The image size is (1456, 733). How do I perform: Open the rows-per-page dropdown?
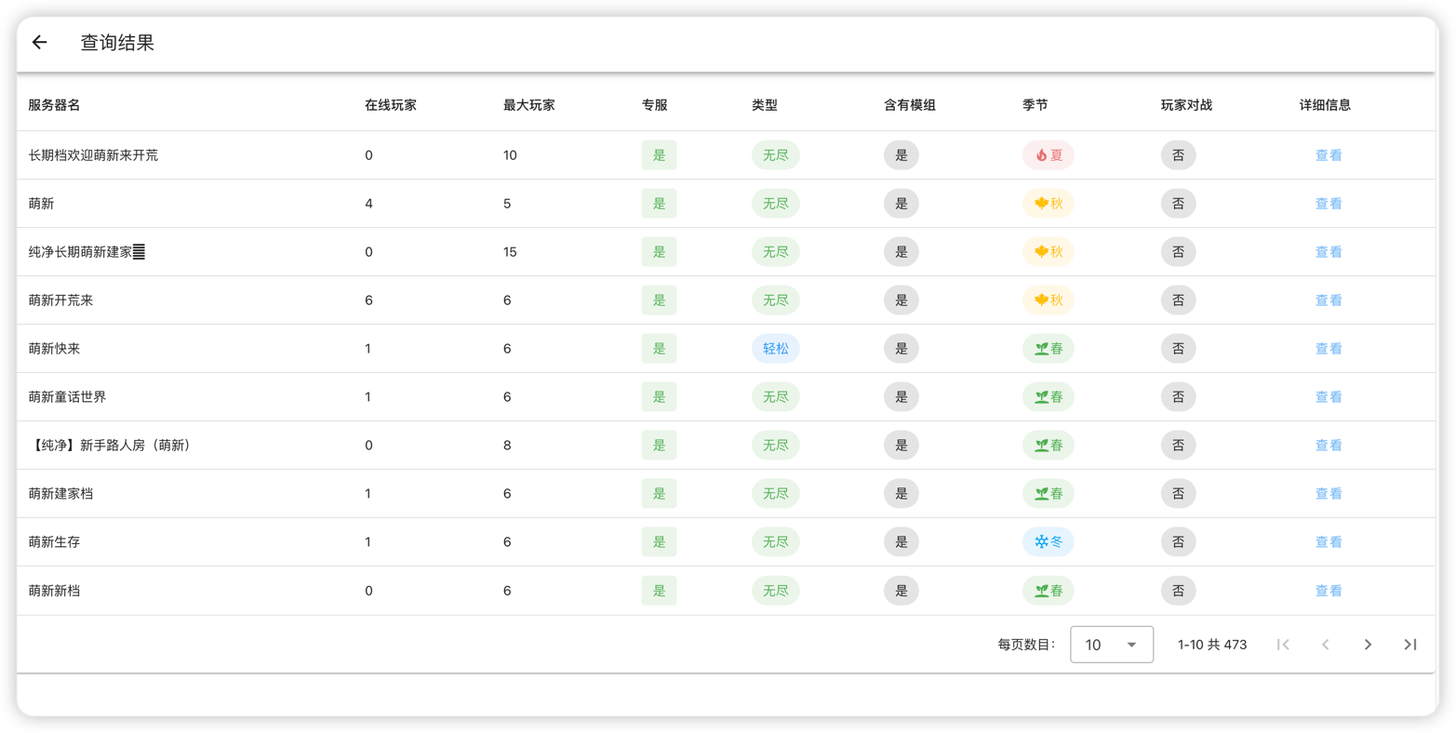(x=1112, y=645)
